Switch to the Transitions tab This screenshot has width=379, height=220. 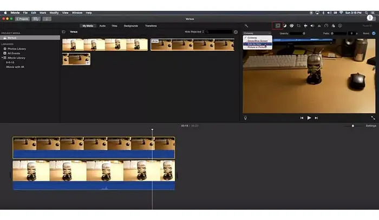pyautogui.click(x=151, y=26)
